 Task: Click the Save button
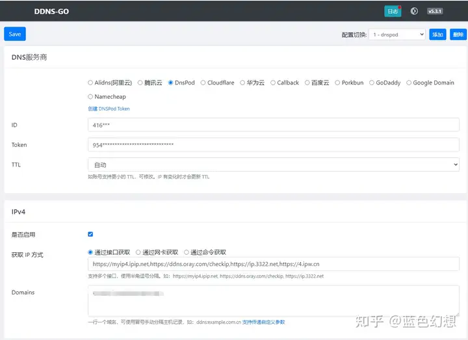[x=14, y=34]
